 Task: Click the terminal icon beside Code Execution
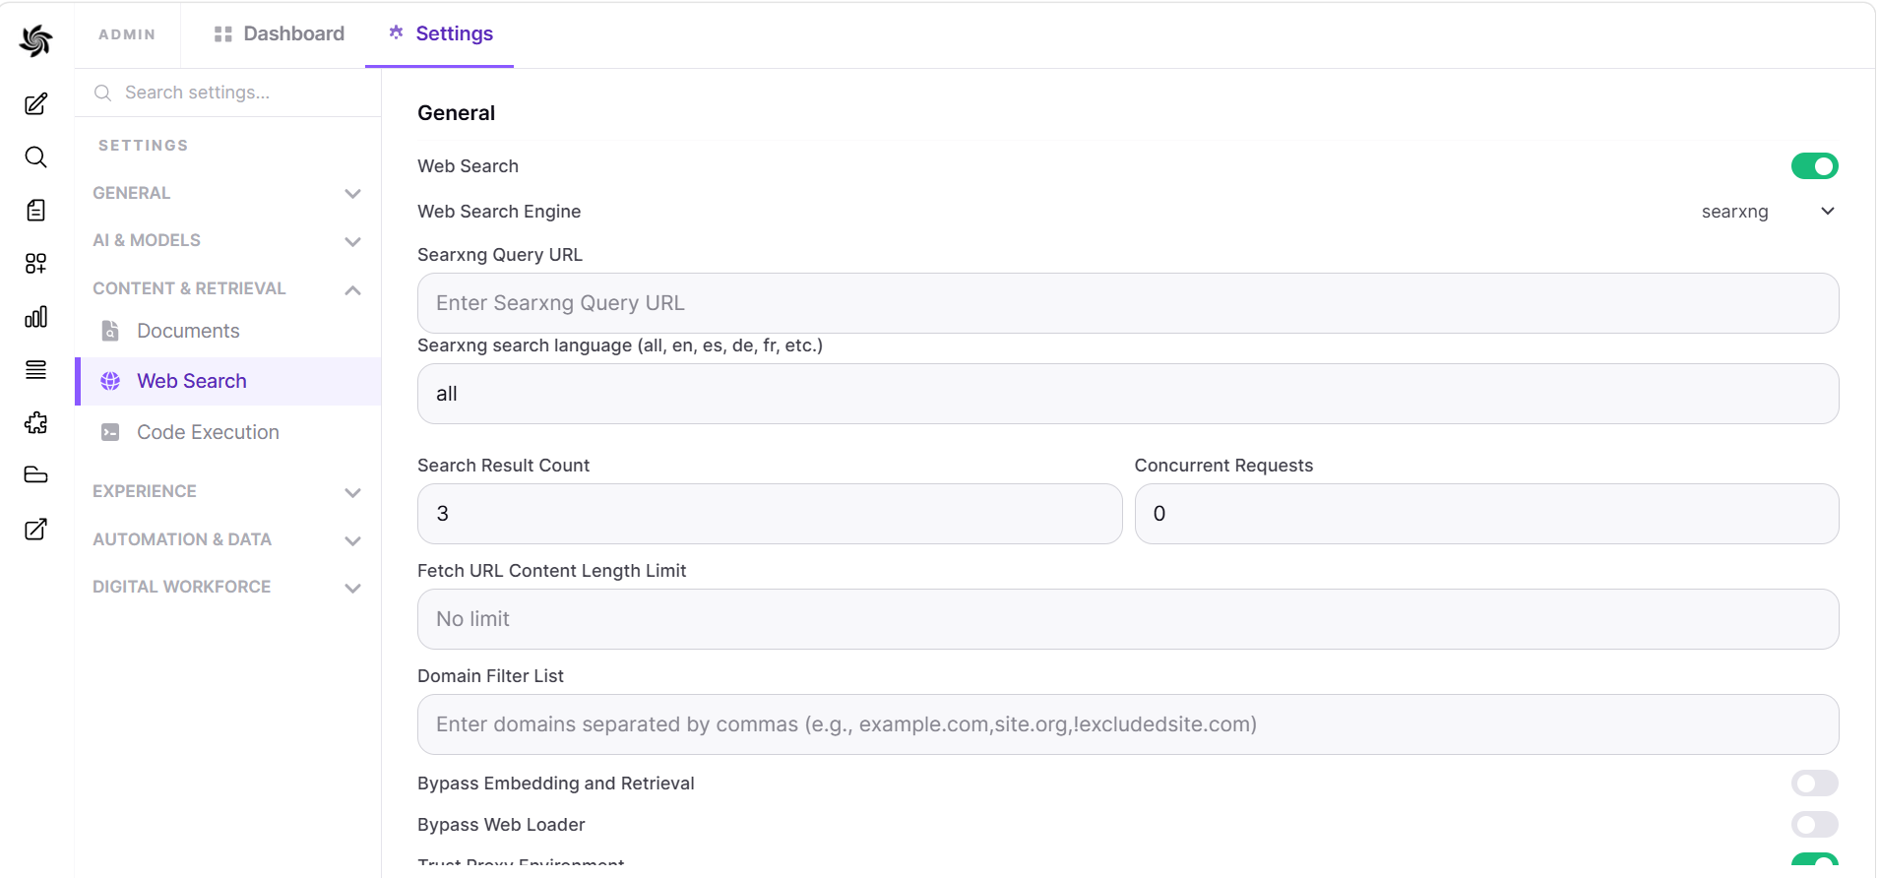point(110,432)
